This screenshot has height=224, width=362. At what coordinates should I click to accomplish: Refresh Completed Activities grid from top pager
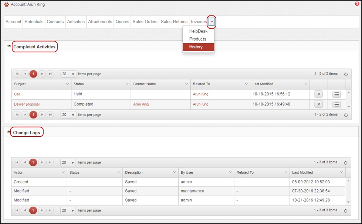click(x=346, y=74)
